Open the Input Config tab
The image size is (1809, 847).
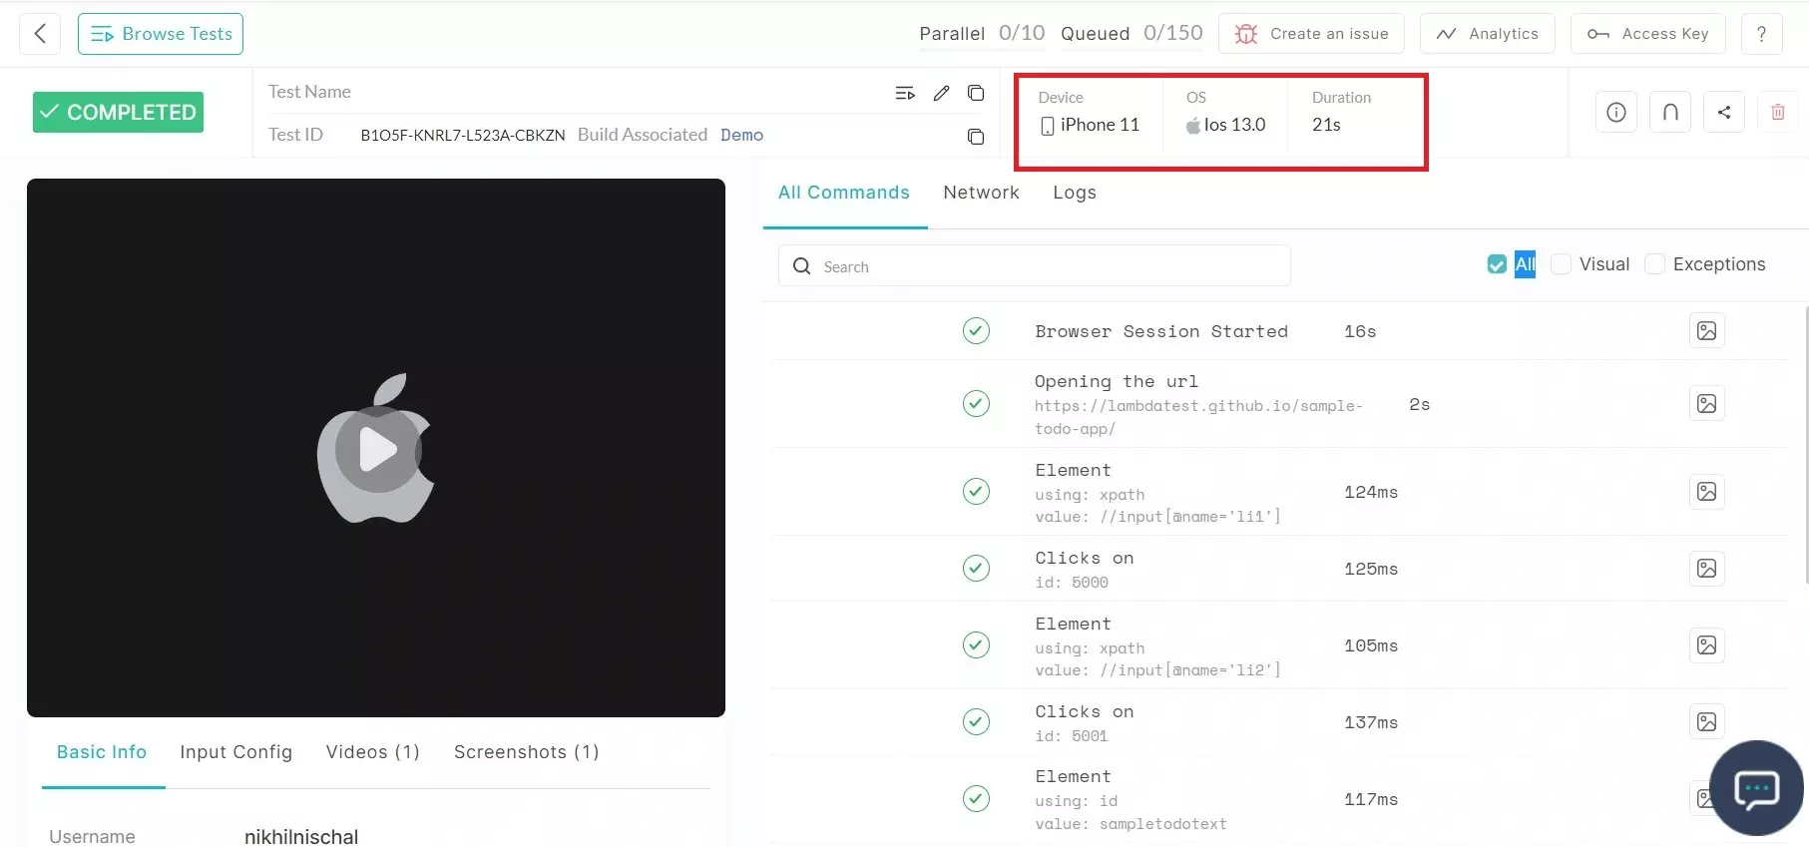(x=235, y=752)
